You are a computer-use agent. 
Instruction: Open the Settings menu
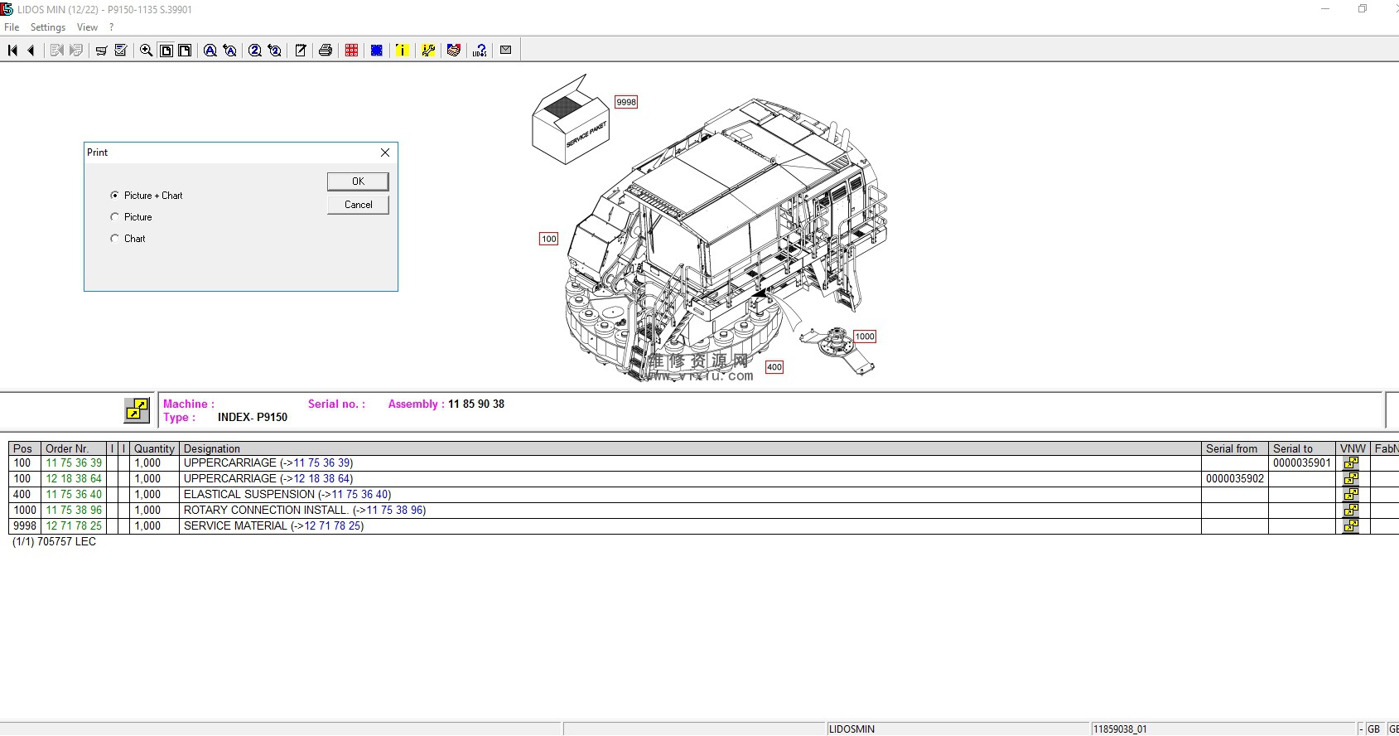click(x=48, y=27)
